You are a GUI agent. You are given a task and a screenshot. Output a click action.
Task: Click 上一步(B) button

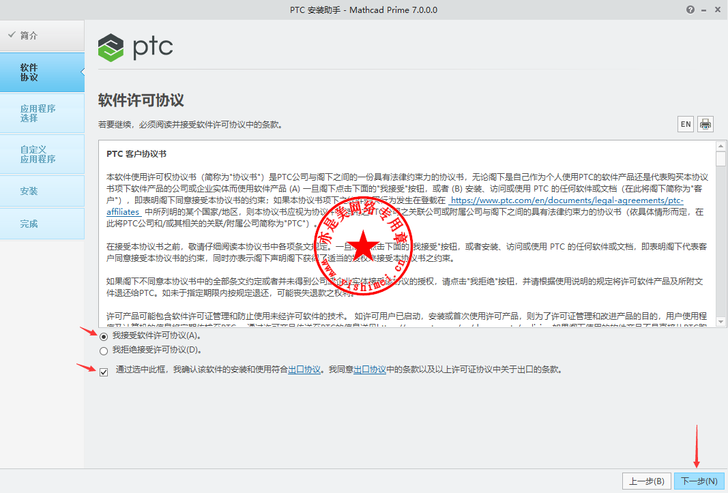tap(647, 481)
